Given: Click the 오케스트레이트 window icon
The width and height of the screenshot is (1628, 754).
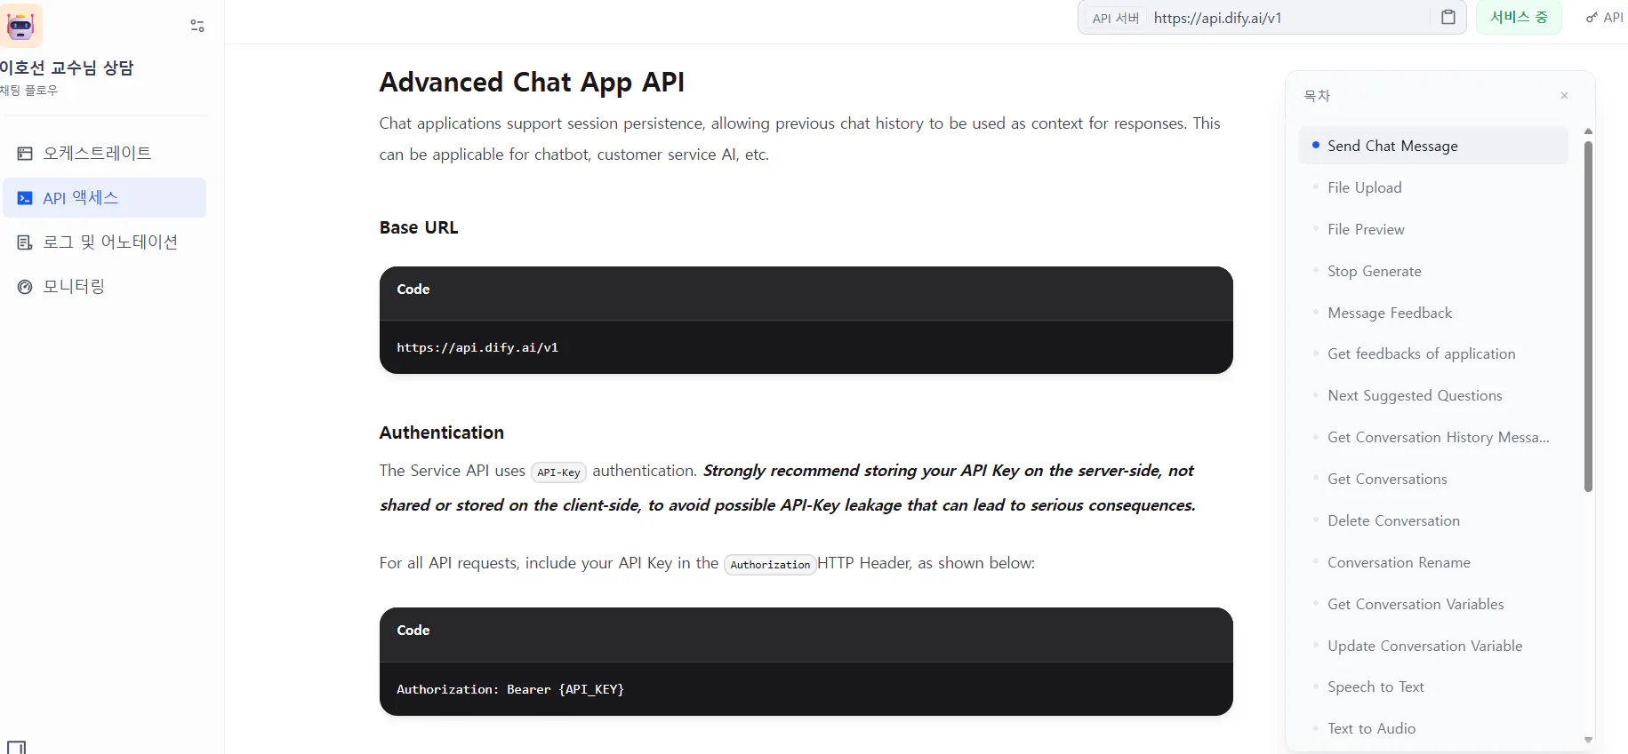Looking at the screenshot, I should click(x=25, y=154).
